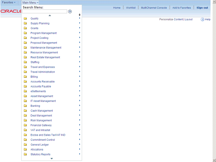The width and height of the screenshot is (216, 162).
Task: Open the Travel Administration menu entry
Action: [43, 72]
